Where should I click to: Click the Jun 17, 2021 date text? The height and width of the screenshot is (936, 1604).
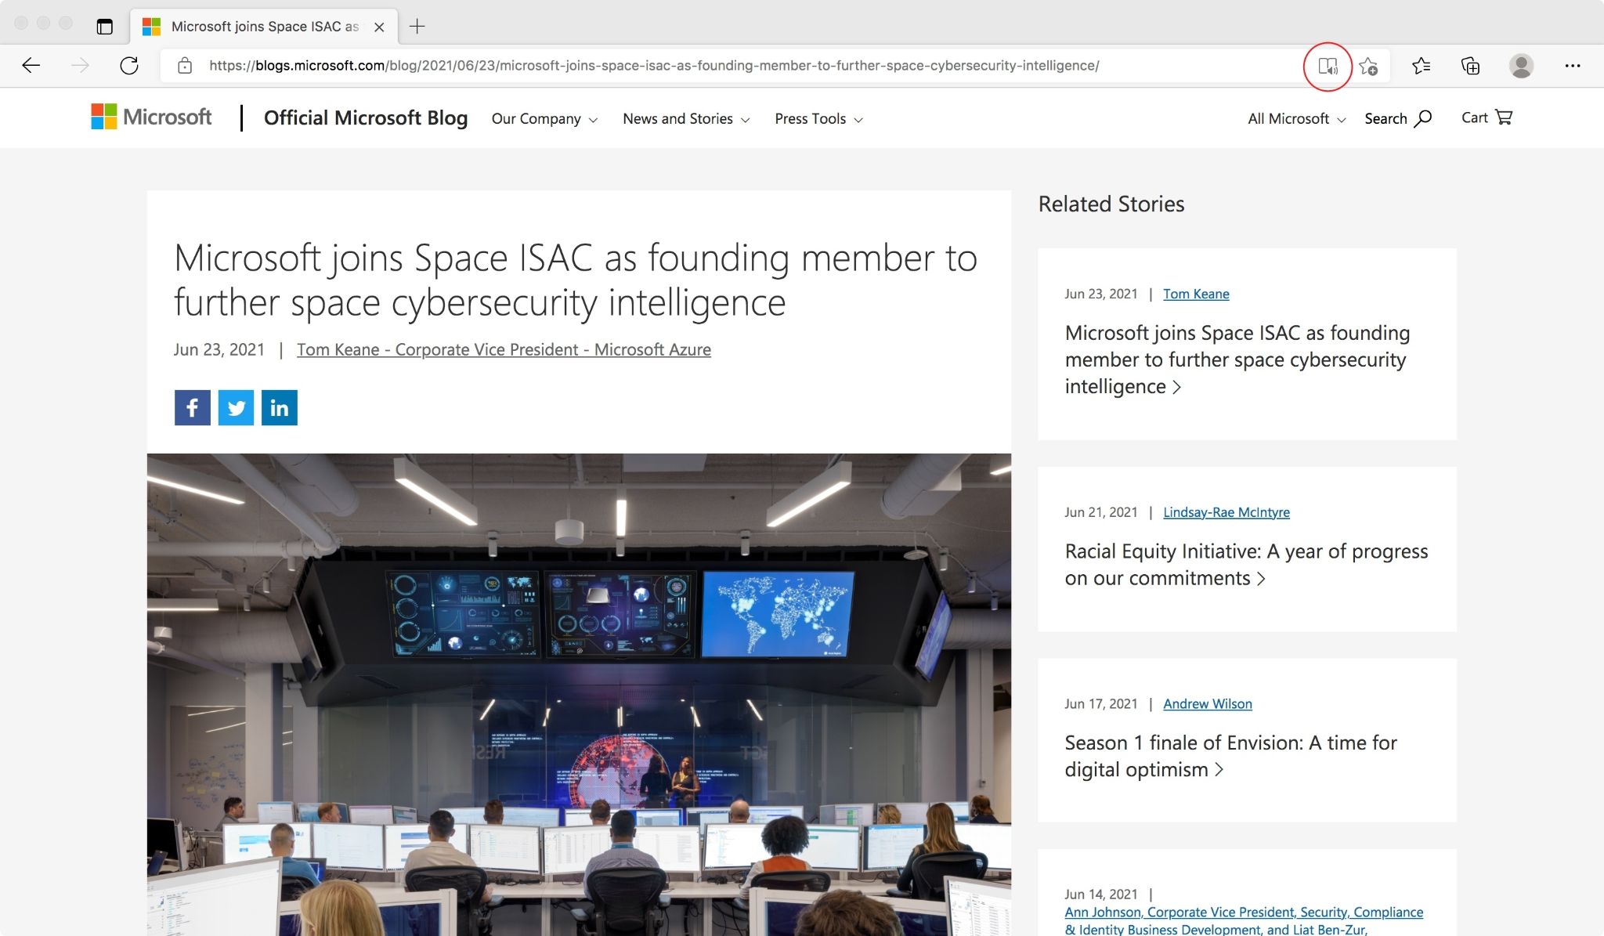(1100, 703)
